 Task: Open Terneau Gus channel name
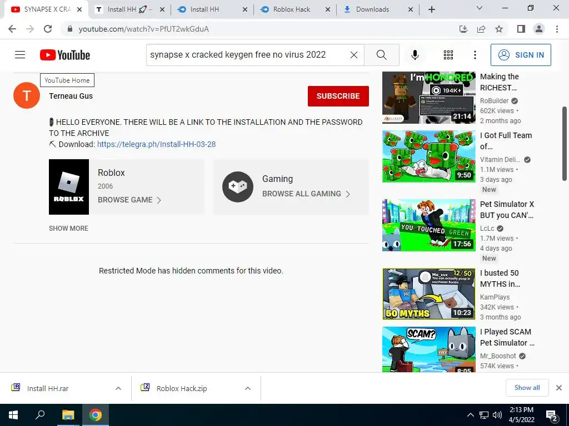[71, 96]
